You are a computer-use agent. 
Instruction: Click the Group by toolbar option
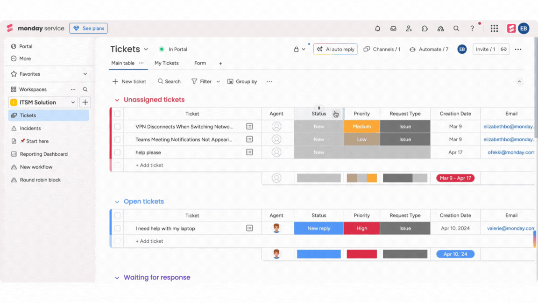pos(242,81)
